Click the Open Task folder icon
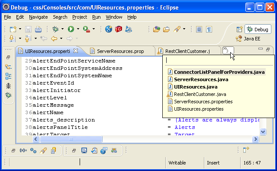Screen dimensions: 277x171 (166, 29)
